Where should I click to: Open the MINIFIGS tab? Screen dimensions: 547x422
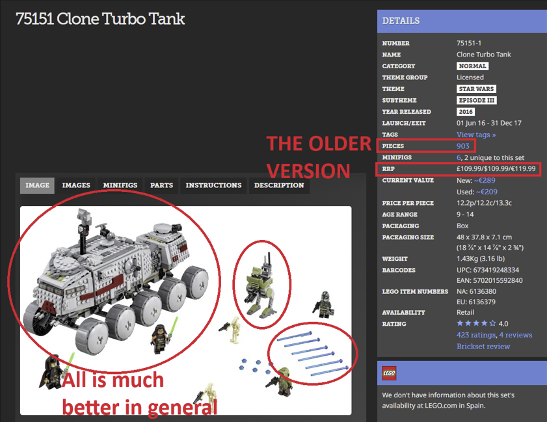120,185
